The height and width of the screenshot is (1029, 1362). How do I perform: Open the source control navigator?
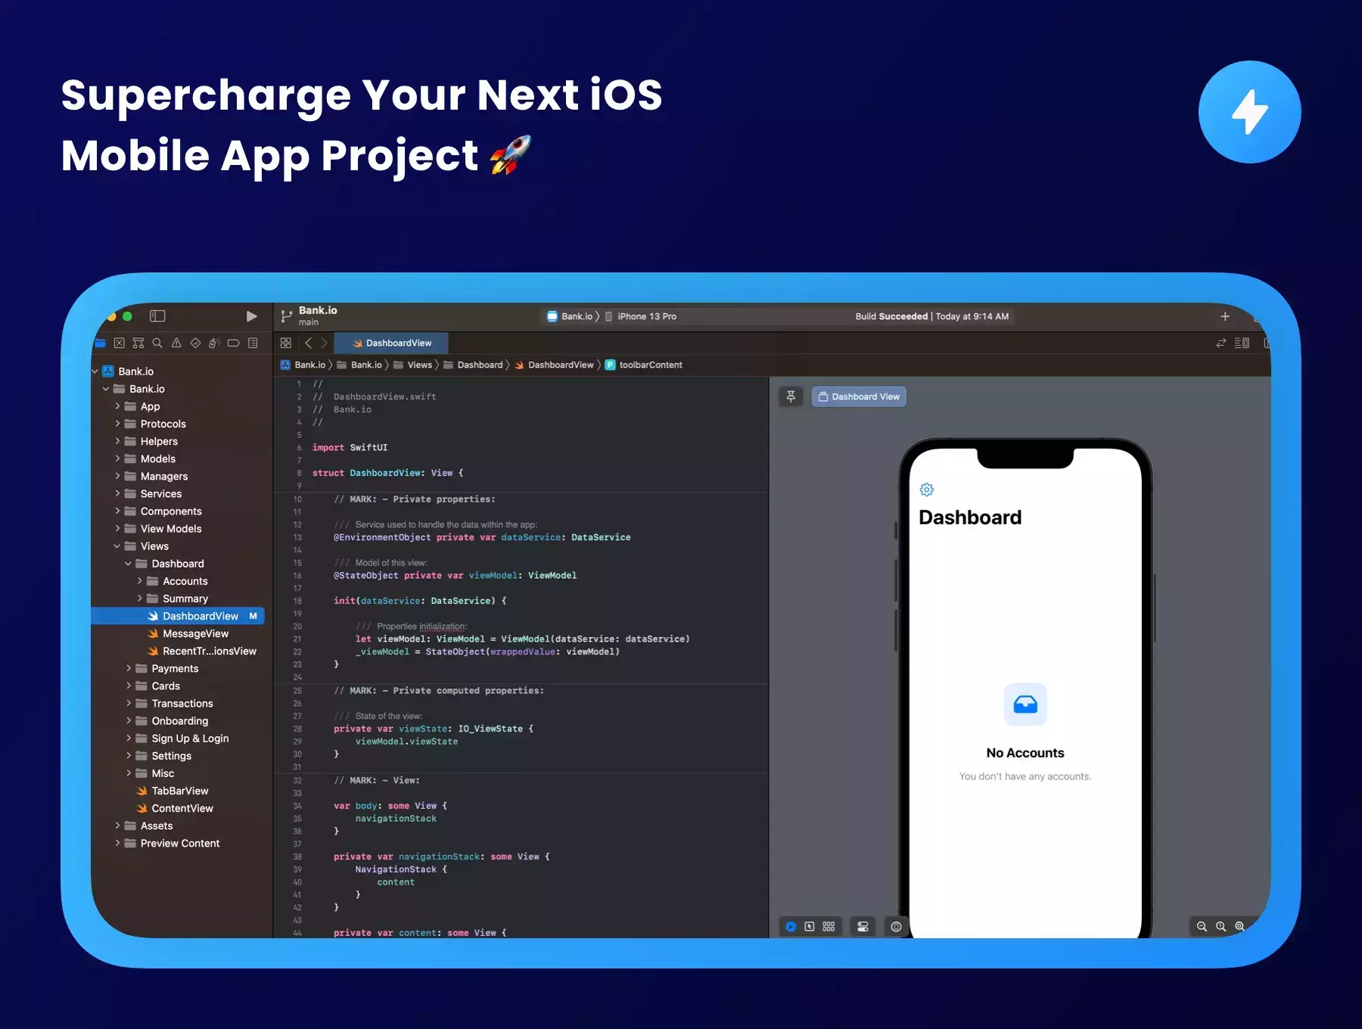[x=119, y=343]
